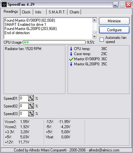Viewport: 133px width, 153px height.
Task: Open the Charts tab
Action: [x=74, y=12]
